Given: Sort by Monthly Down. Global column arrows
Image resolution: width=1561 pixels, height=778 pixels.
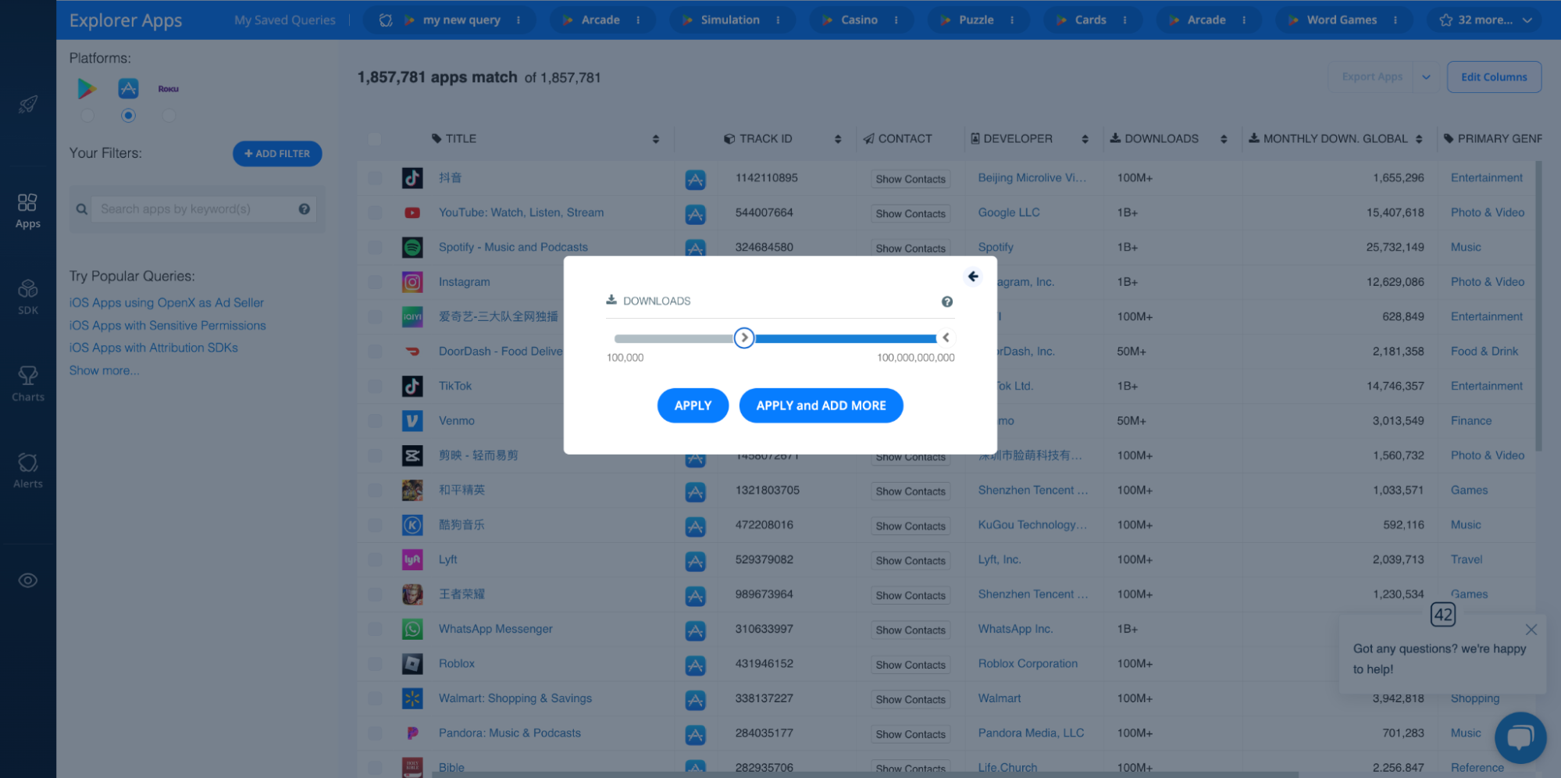Looking at the screenshot, I should click(x=1419, y=139).
